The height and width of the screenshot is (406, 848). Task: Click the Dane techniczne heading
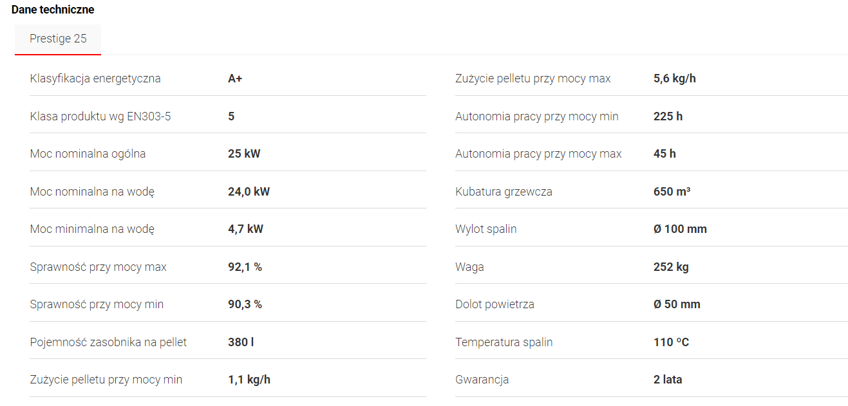click(53, 10)
